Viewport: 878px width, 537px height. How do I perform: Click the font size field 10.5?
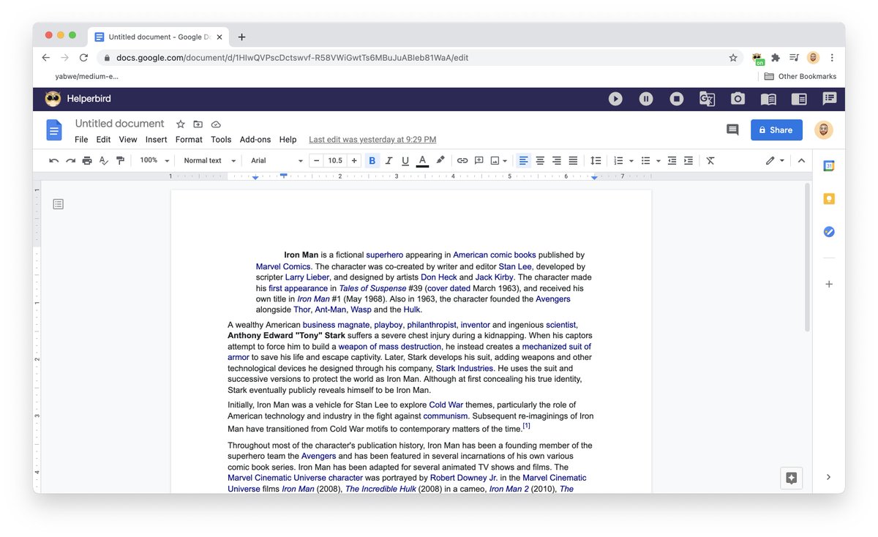tap(335, 161)
